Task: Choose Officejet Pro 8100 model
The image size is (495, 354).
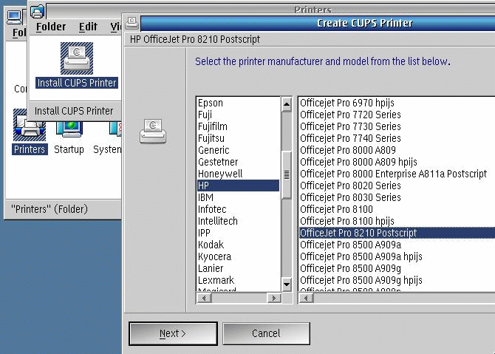Action: point(397,209)
